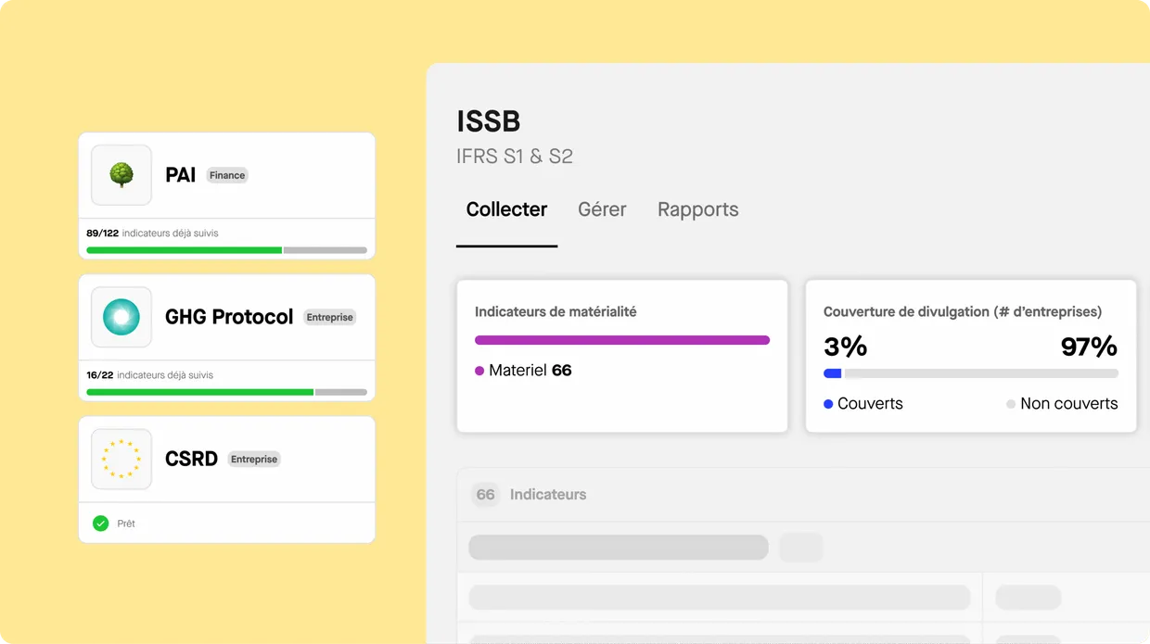Click the GHG Protocol teal globe icon

[x=121, y=317]
